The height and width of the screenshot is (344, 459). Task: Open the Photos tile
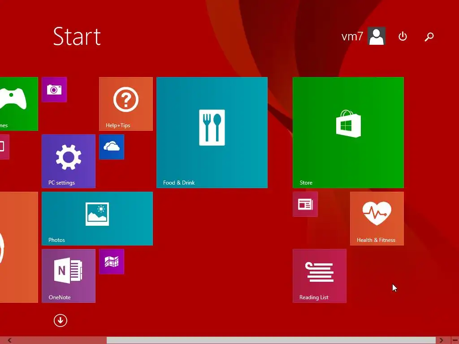click(97, 219)
